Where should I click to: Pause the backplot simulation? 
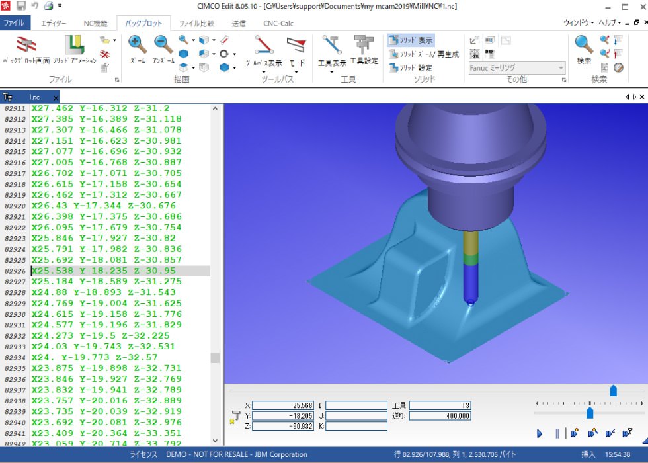tap(557, 434)
